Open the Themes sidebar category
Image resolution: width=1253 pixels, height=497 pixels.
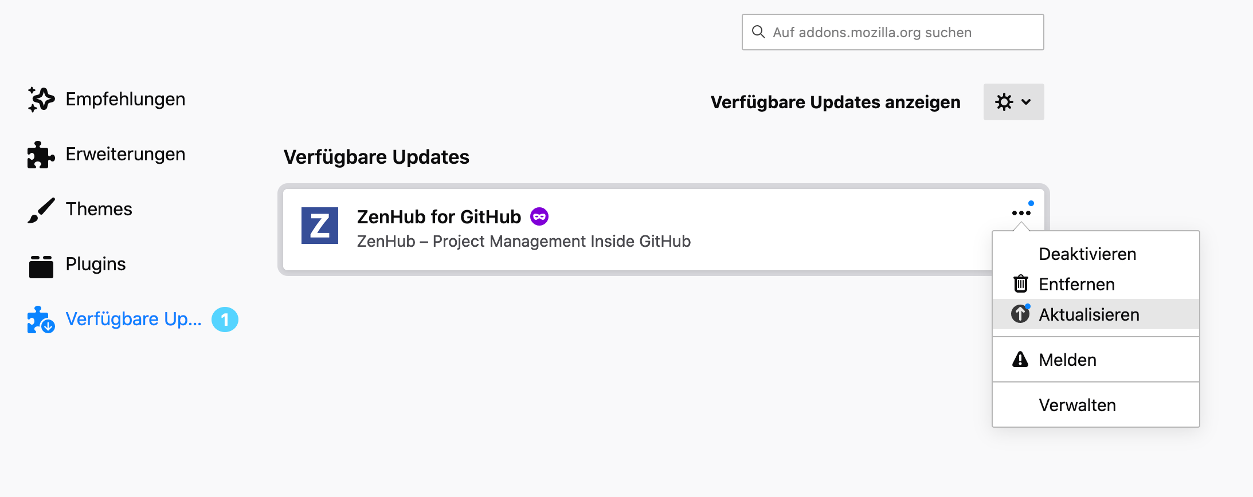pyautogui.click(x=99, y=209)
